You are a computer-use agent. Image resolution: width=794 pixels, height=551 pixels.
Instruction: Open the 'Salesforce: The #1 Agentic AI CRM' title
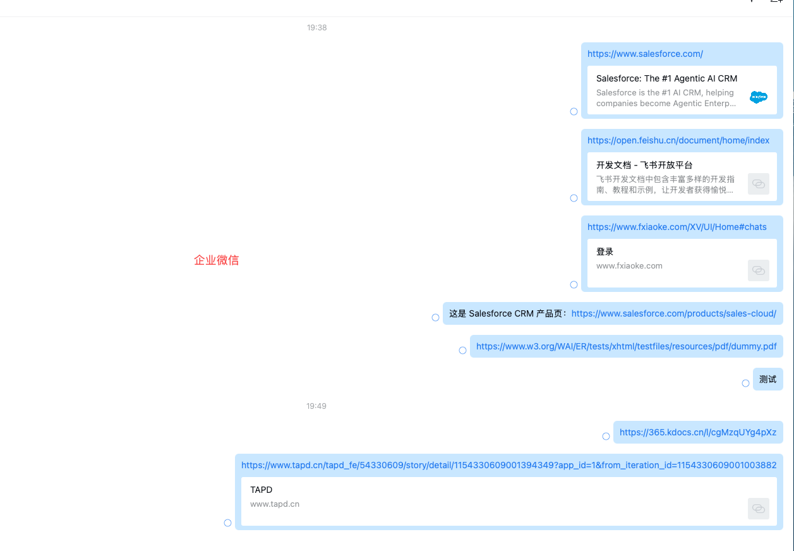coord(667,78)
